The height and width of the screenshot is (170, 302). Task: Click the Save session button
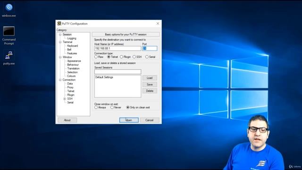tap(150, 85)
